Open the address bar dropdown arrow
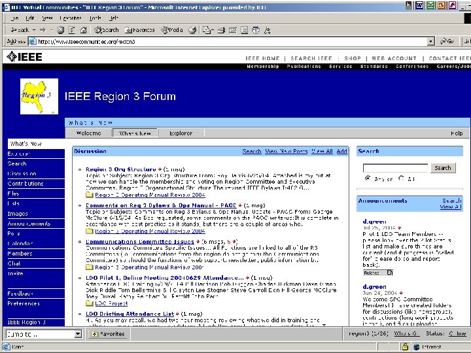The height and width of the screenshot is (353, 471). click(431, 41)
